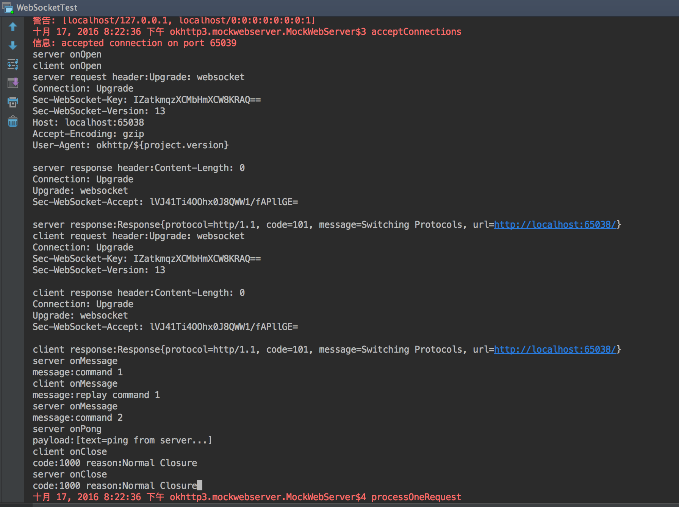Click the 'client onClose' line

point(70,452)
